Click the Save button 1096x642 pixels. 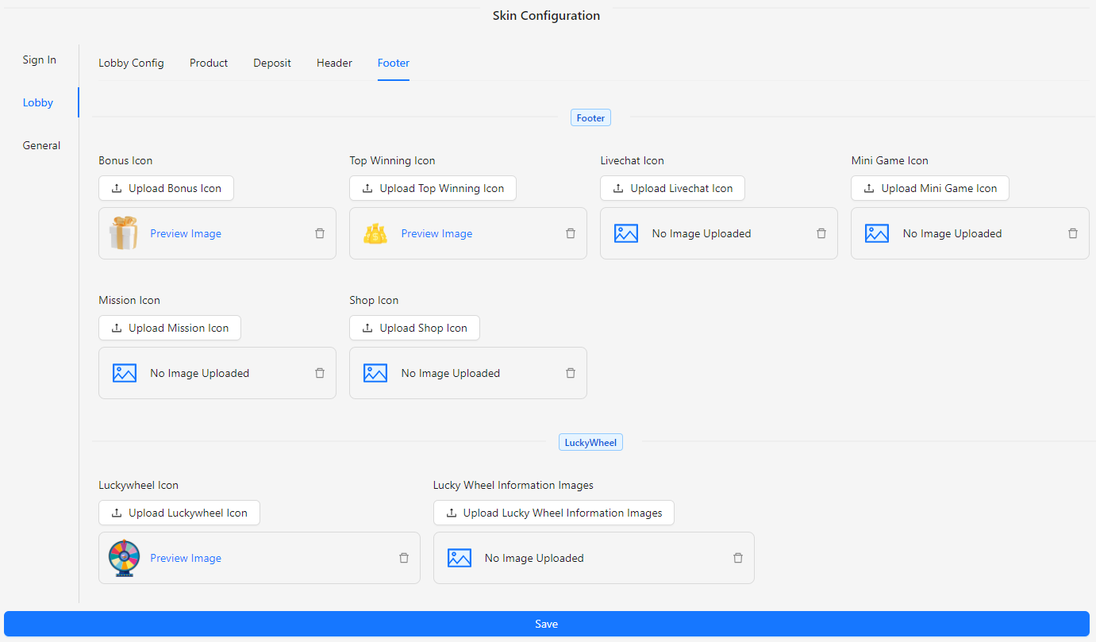(546, 624)
